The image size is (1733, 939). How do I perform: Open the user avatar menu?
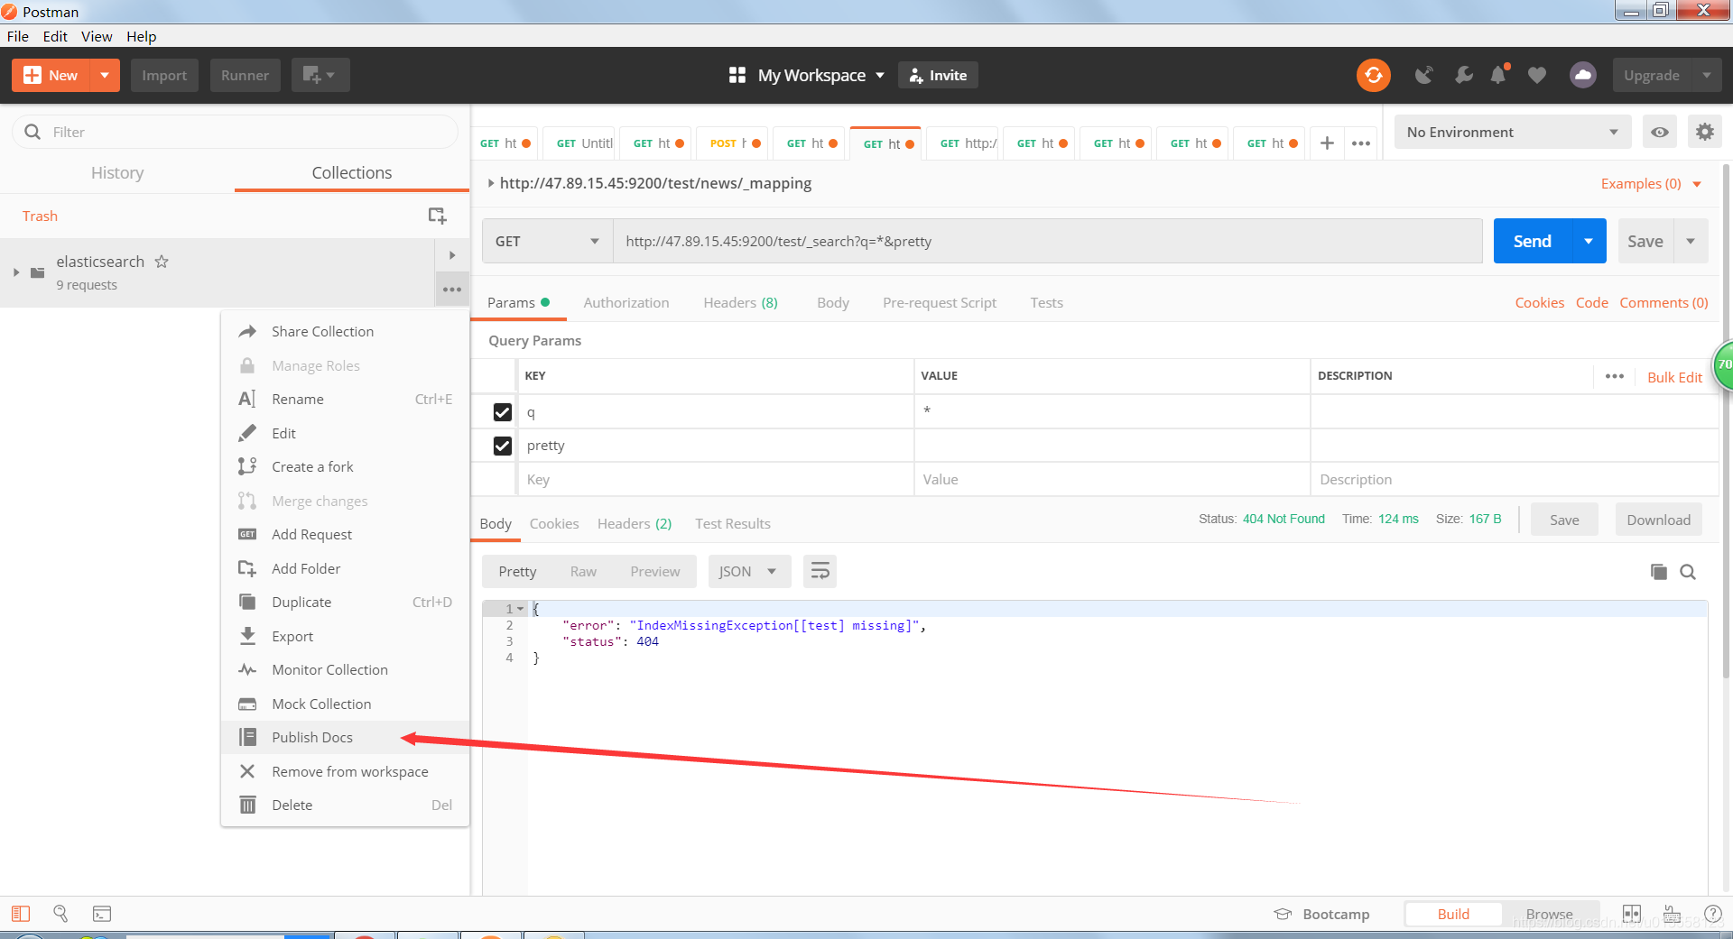tap(1582, 75)
